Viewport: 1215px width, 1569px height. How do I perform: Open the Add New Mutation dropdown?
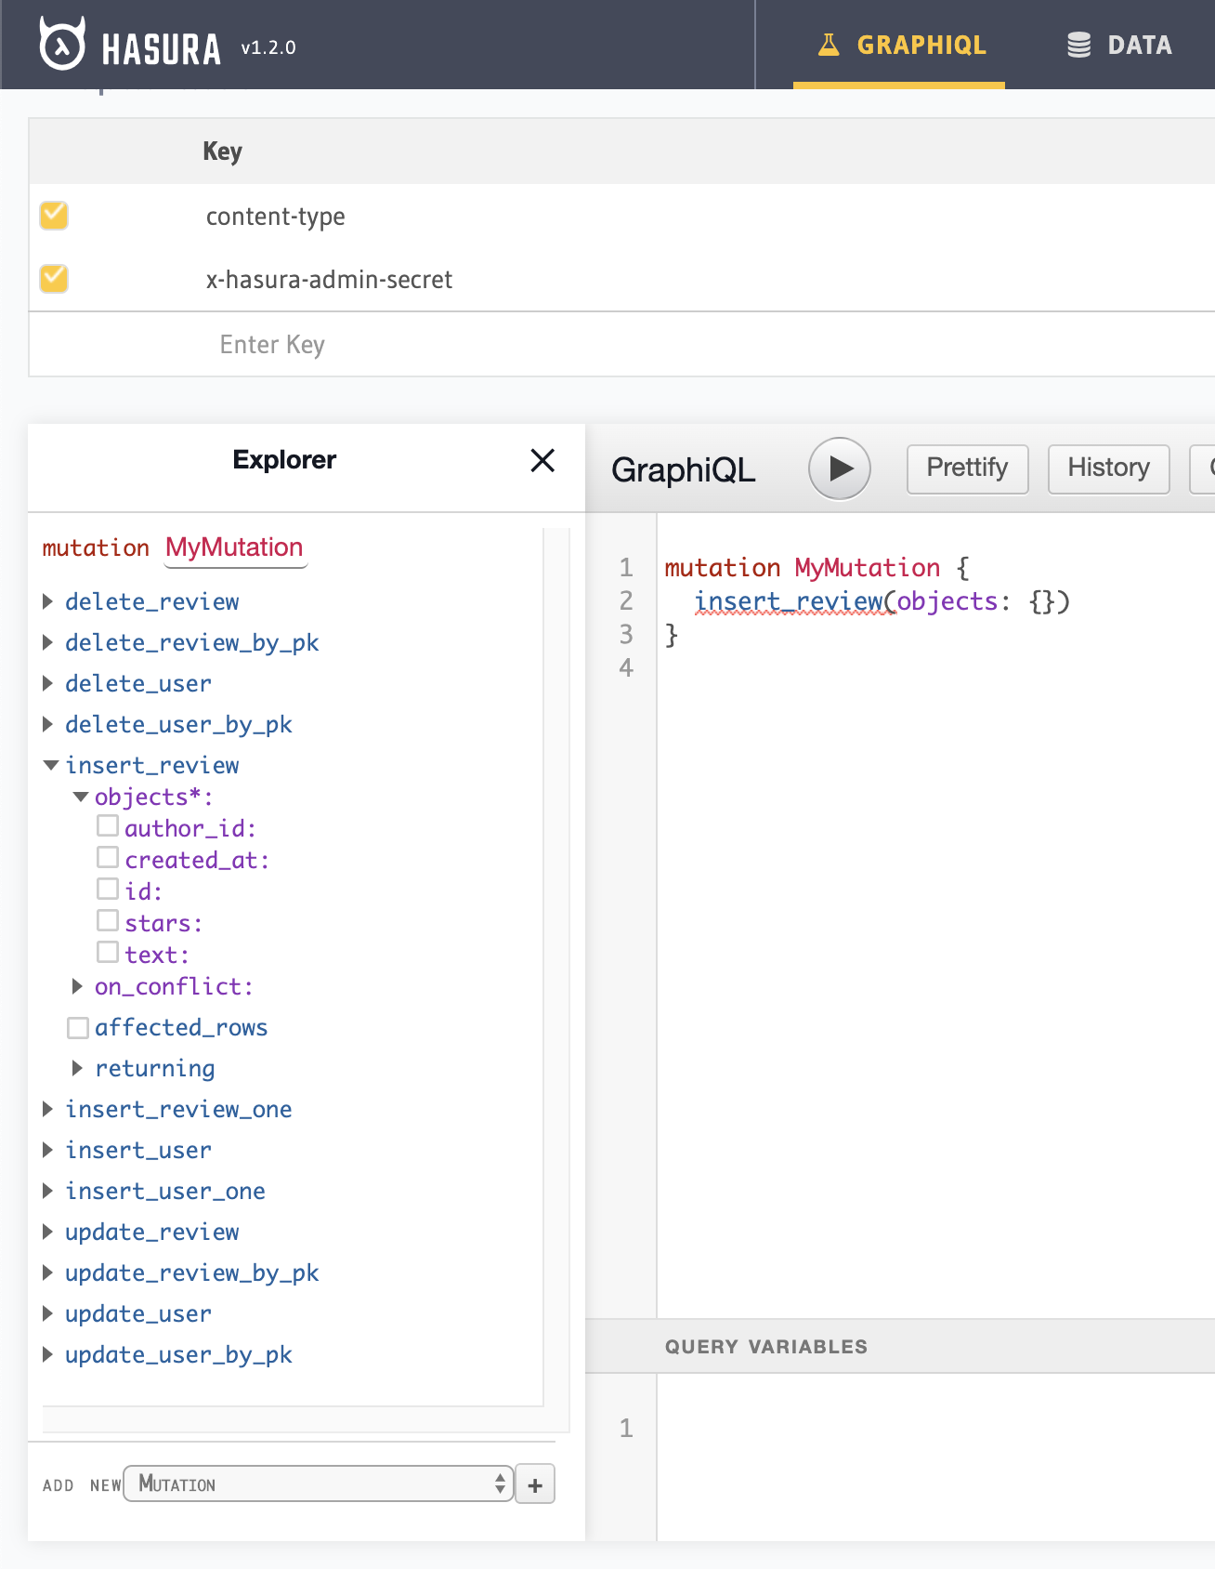click(319, 1483)
